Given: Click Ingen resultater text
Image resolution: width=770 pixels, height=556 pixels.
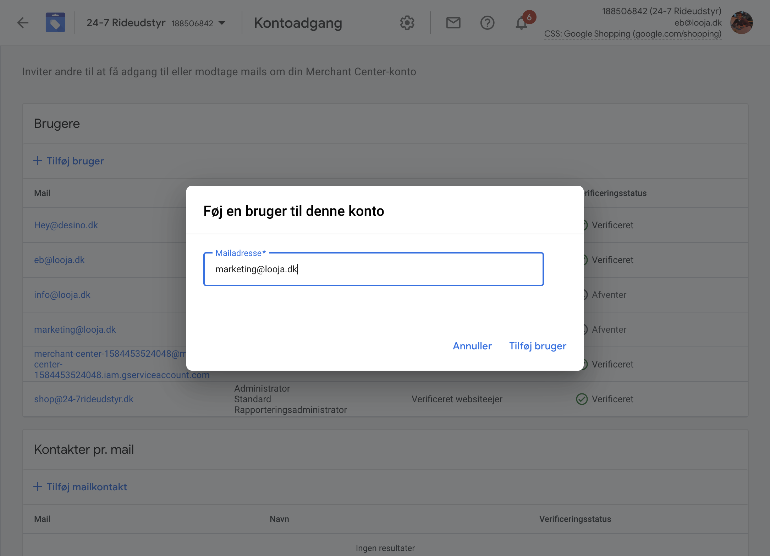Looking at the screenshot, I should (385, 548).
